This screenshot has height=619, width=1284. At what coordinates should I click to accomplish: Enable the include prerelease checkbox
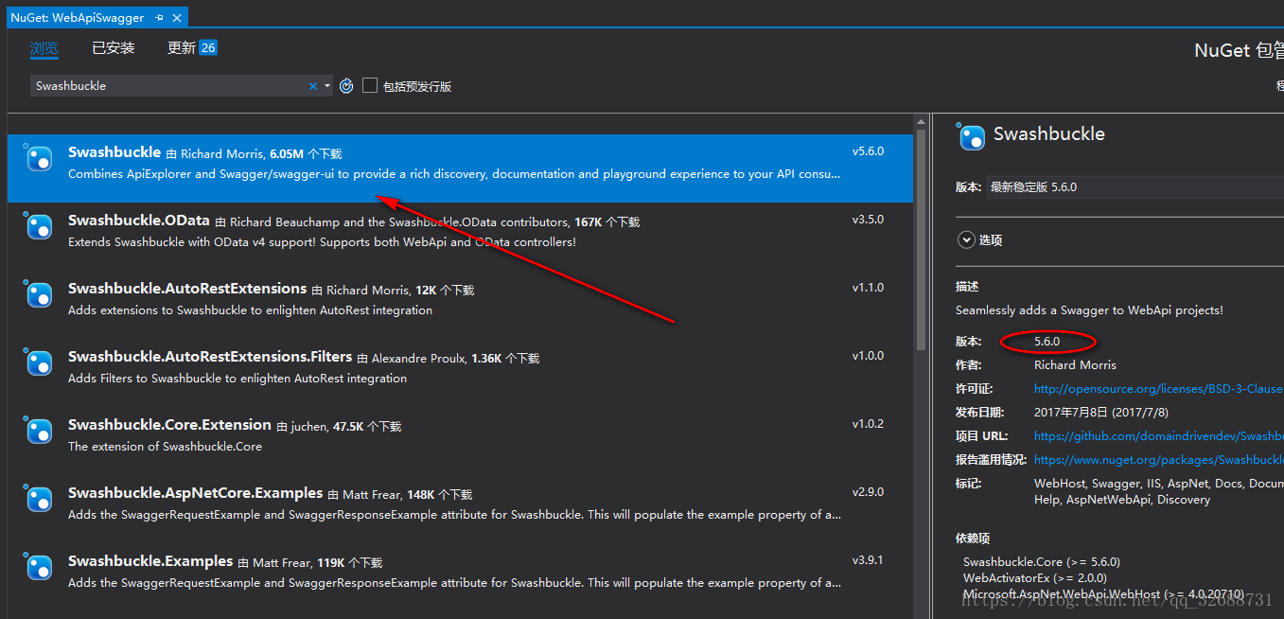(x=370, y=86)
